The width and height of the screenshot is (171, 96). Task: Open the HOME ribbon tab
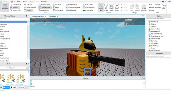(x=19, y=1)
